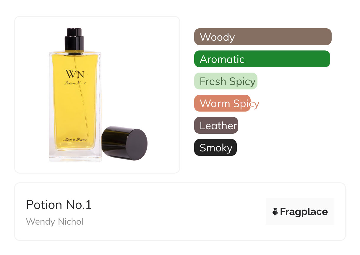Select the Aromatic accord bar
Viewport: 360px width, 255px height.
[262, 59]
